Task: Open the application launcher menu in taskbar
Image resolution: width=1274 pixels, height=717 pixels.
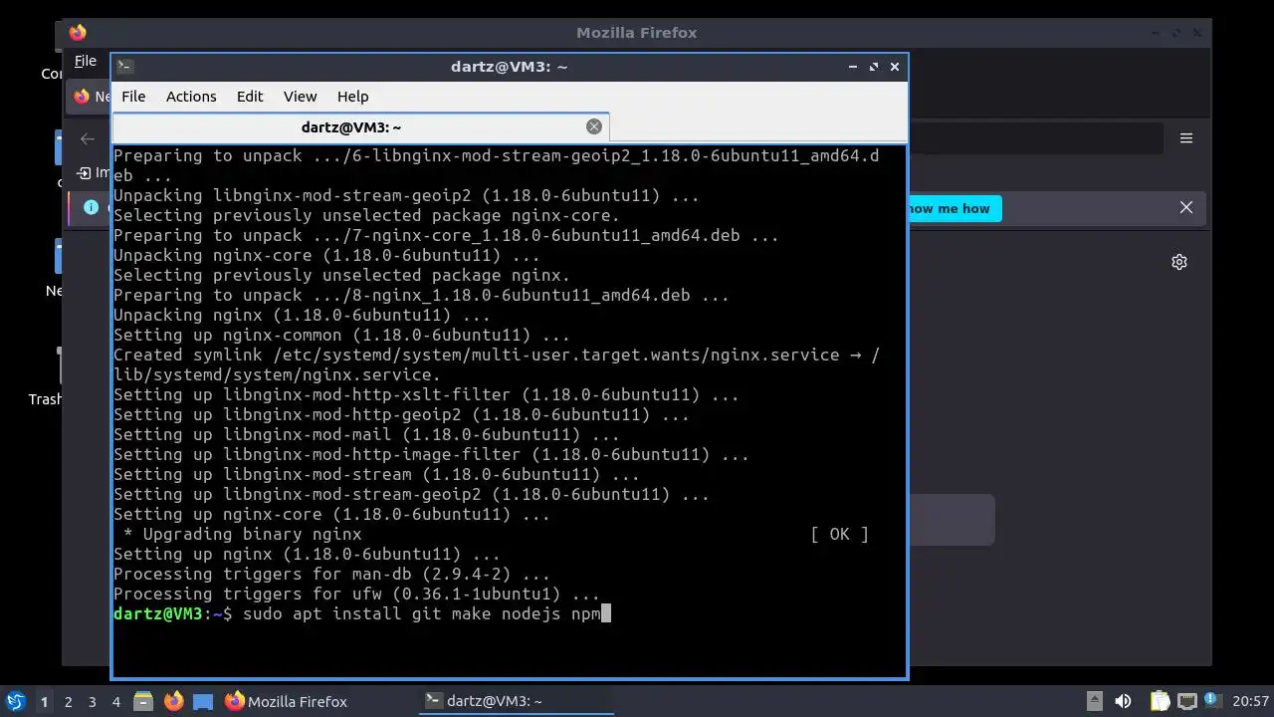Action: click(x=15, y=701)
